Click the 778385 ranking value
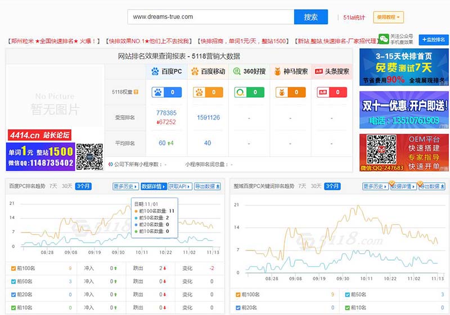This screenshot has height=315, width=450. 166,113
